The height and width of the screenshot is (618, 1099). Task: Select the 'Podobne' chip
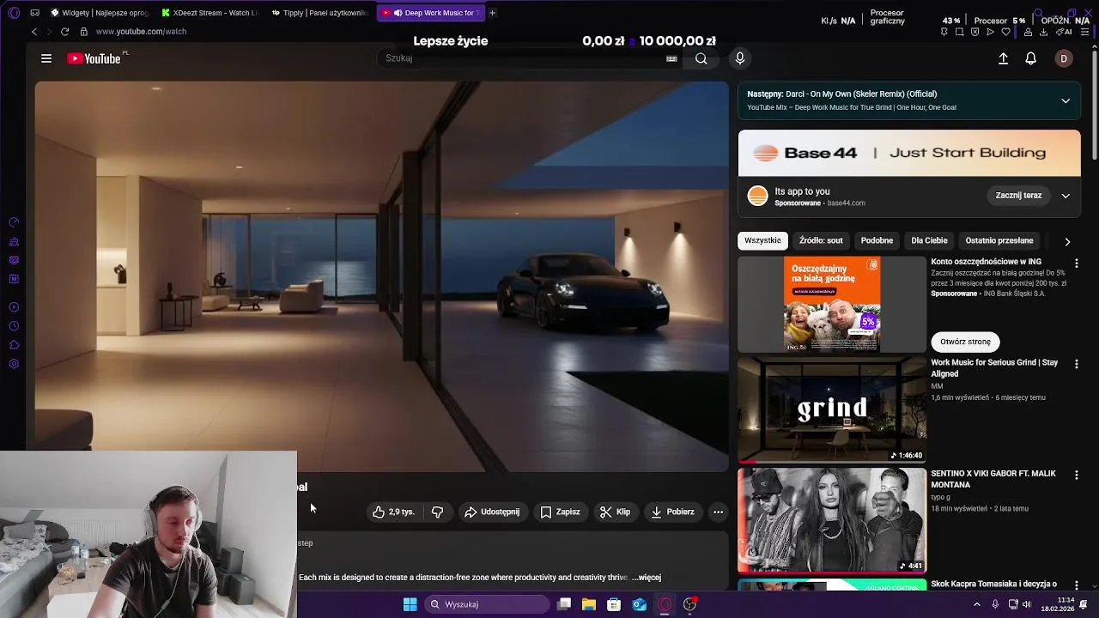click(877, 240)
